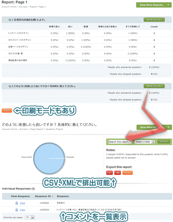Click the Search this report field
Viewport: 173px width, 222px height.
click(120, 142)
